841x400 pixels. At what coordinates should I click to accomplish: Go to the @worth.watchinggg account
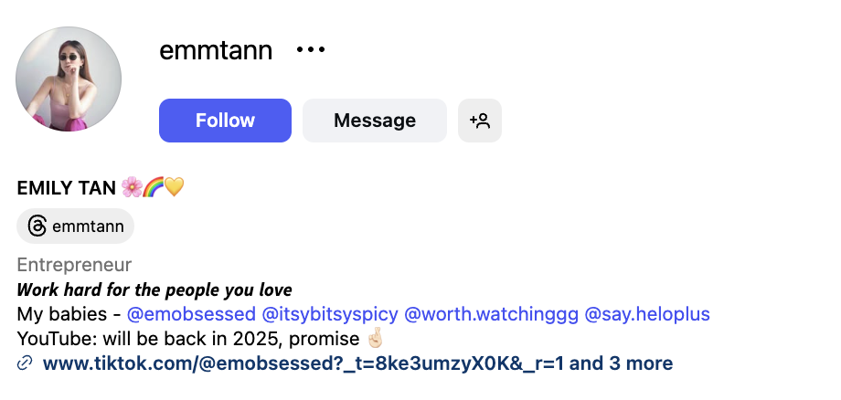[x=492, y=314]
